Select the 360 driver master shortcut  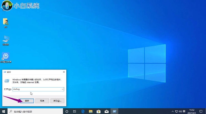pos(6,57)
